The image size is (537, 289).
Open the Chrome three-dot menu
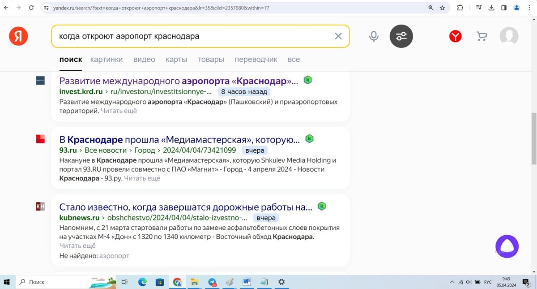[x=530, y=8]
